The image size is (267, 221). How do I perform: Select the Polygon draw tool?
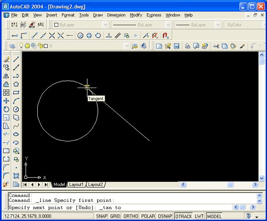tap(16, 84)
